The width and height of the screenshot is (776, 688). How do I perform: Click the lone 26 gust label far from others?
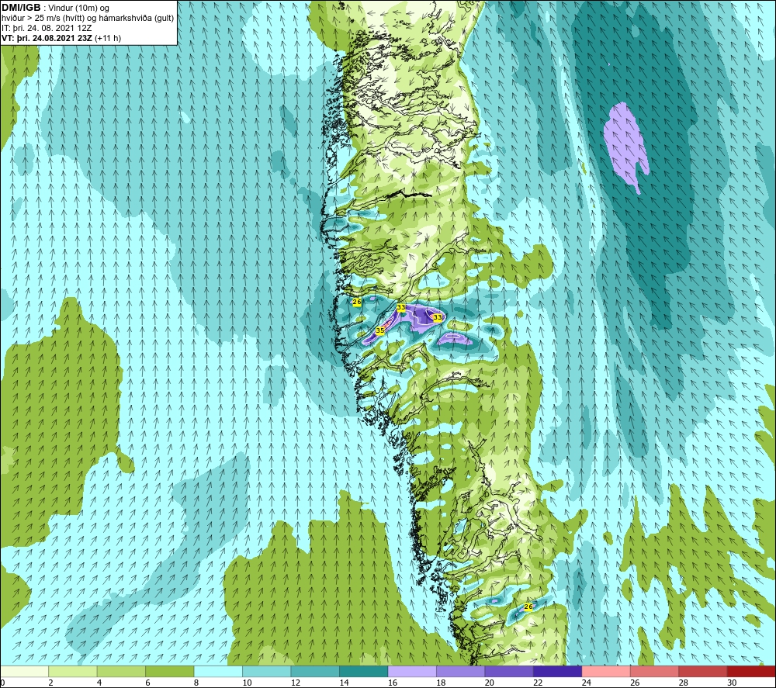528,607
